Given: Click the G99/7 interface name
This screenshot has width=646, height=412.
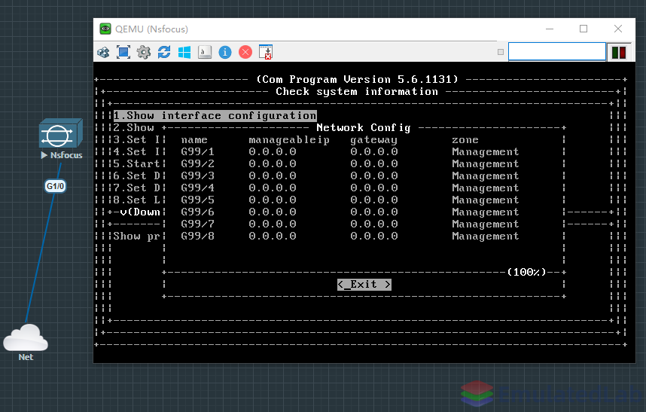Looking at the screenshot, I should click(x=198, y=224).
